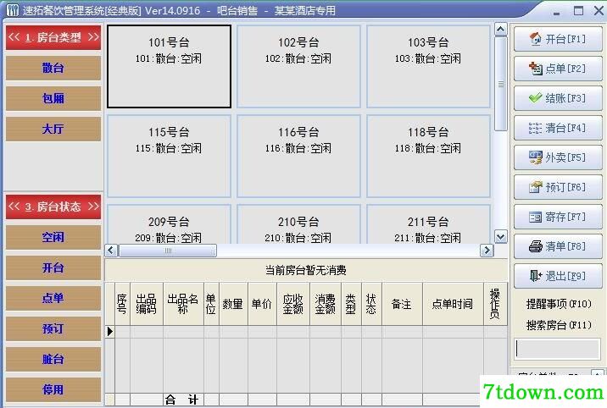Click the 类型 column header
607x408 pixels.
click(352, 304)
